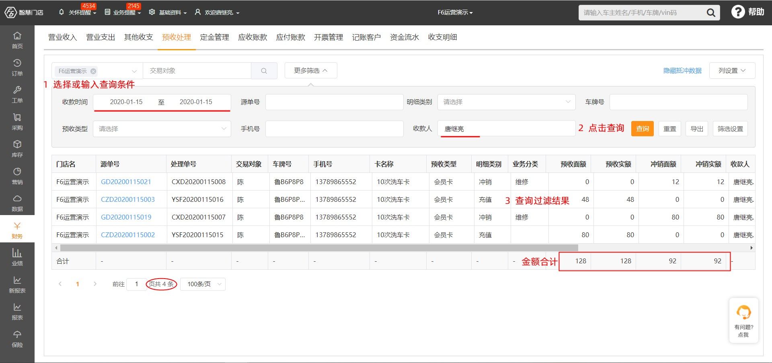The height and width of the screenshot is (363, 772).
Task: Click the 导出 export button
Action: pyautogui.click(x=697, y=129)
